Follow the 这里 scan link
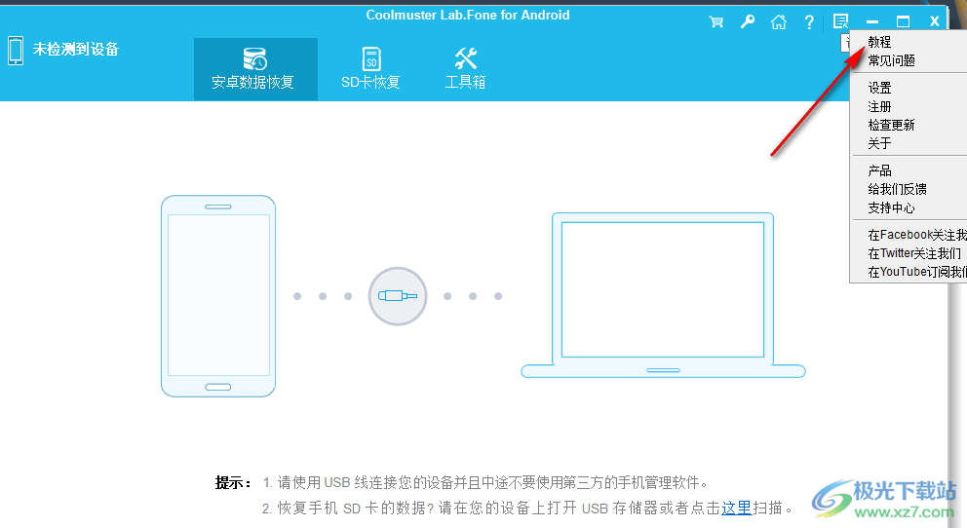 [736, 508]
